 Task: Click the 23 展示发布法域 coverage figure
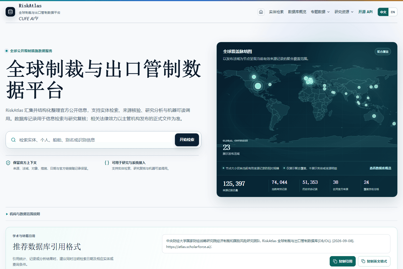(x=231, y=150)
